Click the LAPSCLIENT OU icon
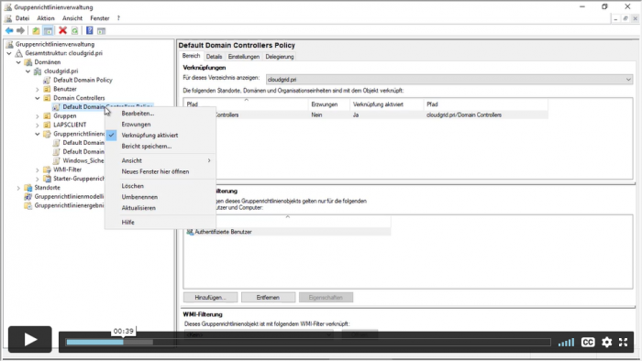Viewport: 642px width, 361px height. (47, 125)
